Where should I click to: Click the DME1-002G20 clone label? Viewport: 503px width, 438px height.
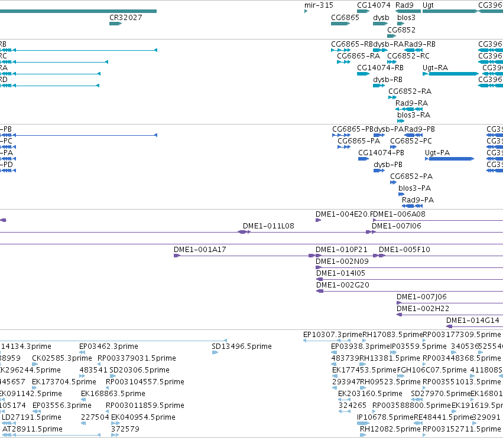(343, 285)
